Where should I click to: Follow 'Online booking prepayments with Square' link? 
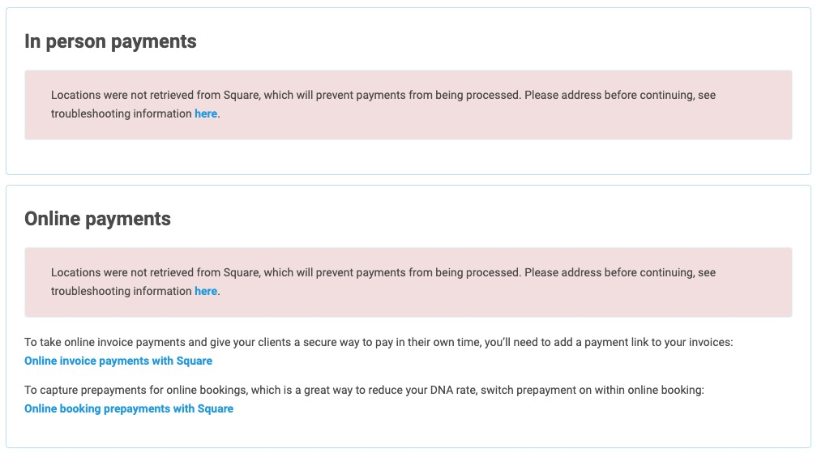click(129, 409)
